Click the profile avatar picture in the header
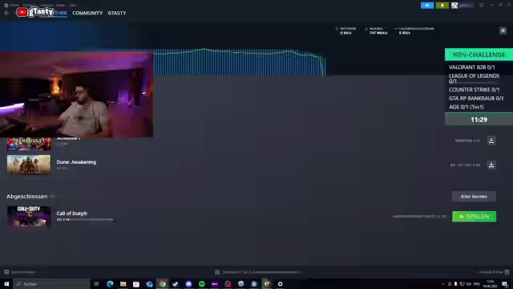513x289 pixels. pos(454,6)
